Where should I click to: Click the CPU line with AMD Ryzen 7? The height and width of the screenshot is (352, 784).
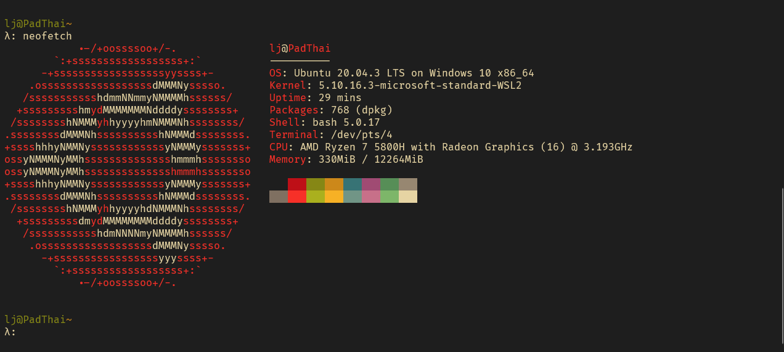coord(451,147)
